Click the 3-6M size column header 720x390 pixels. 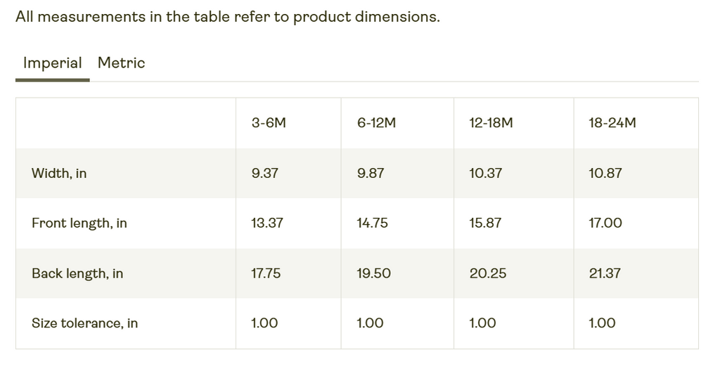coord(269,123)
